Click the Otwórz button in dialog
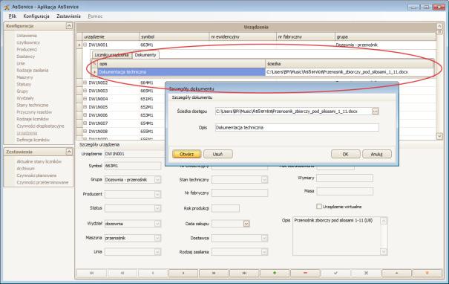 (x=187, y=154)
